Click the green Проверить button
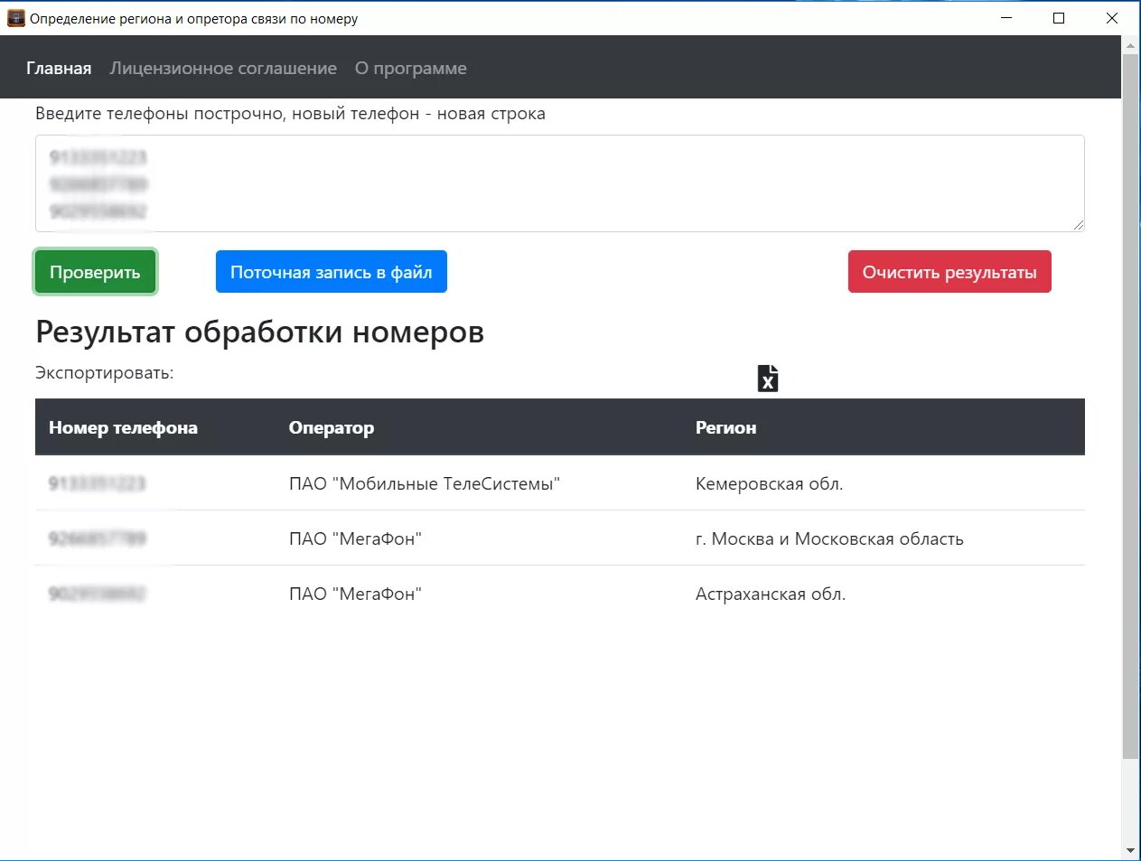1141x861 pixels. [x=95, y=272]
